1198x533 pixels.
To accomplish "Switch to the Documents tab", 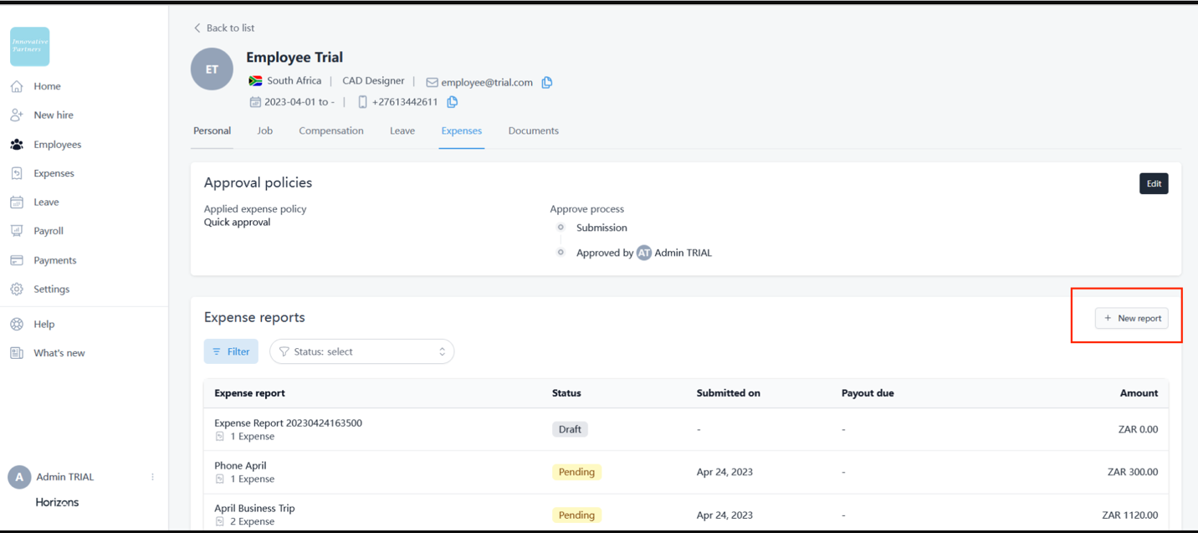I will tap(533, 131).
